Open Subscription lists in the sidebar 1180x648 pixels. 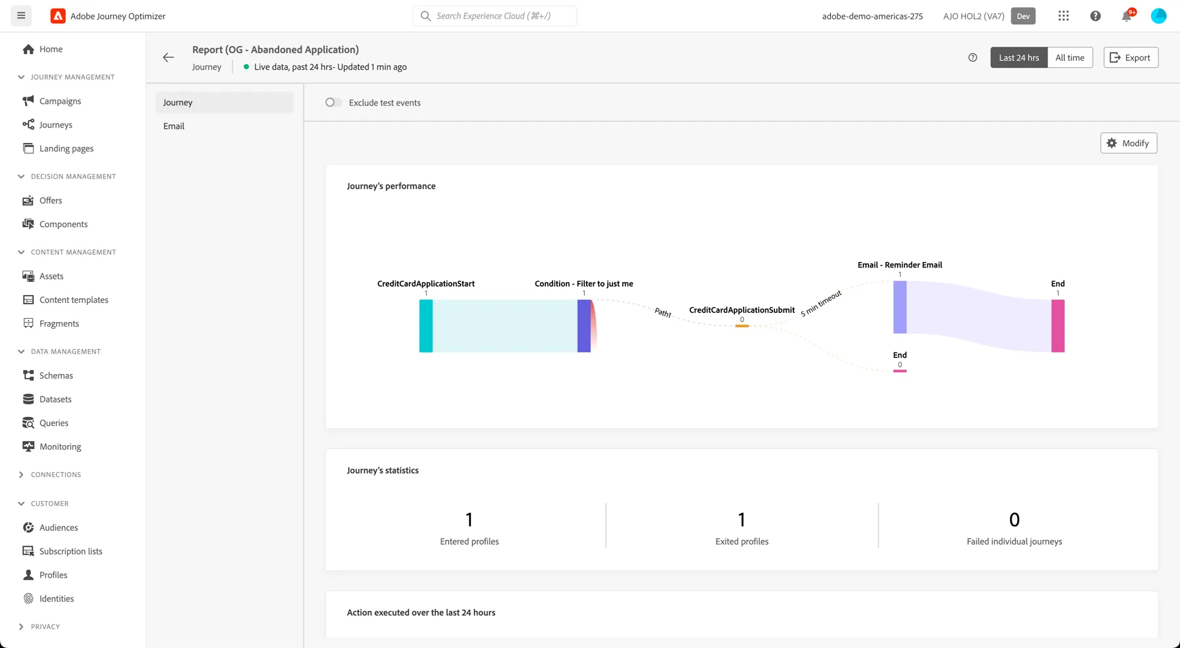click(x=71, y=551)
